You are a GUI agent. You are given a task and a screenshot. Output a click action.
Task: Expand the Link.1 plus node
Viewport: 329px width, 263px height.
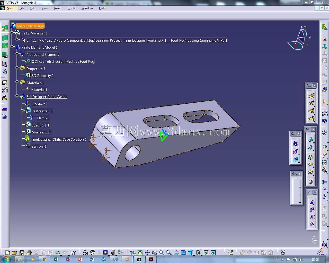coord(17,39)
